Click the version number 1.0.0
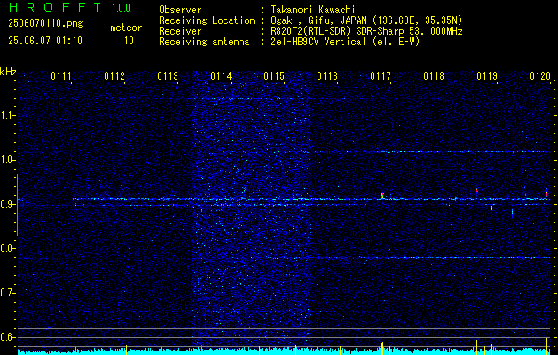This screenshot has height=355, width=558. [121, 8]
